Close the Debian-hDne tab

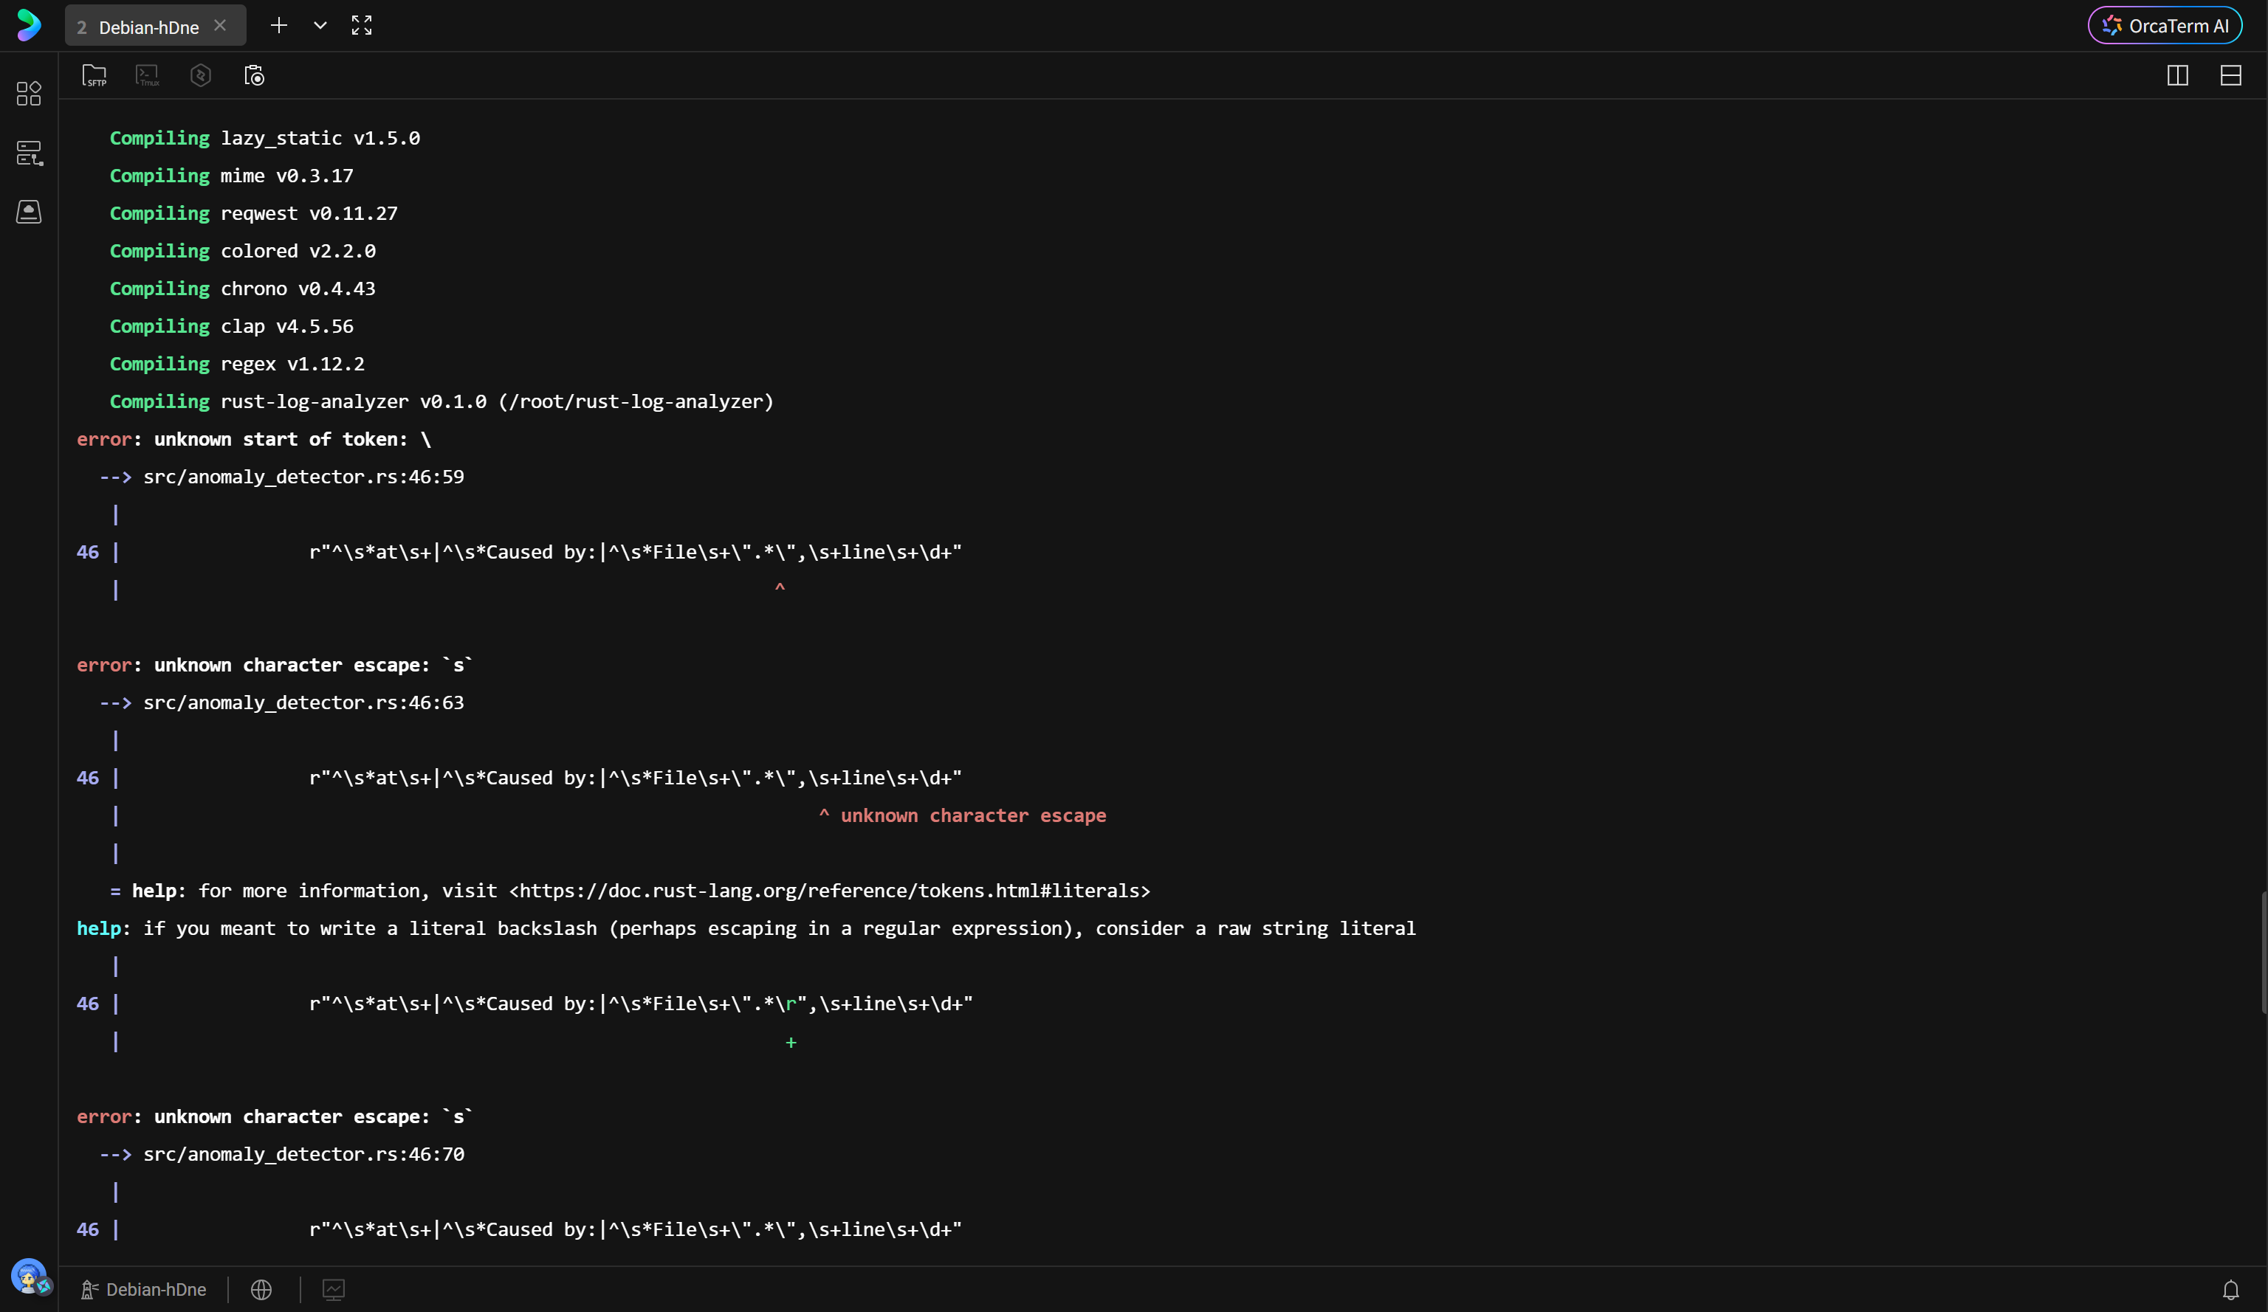219,25
